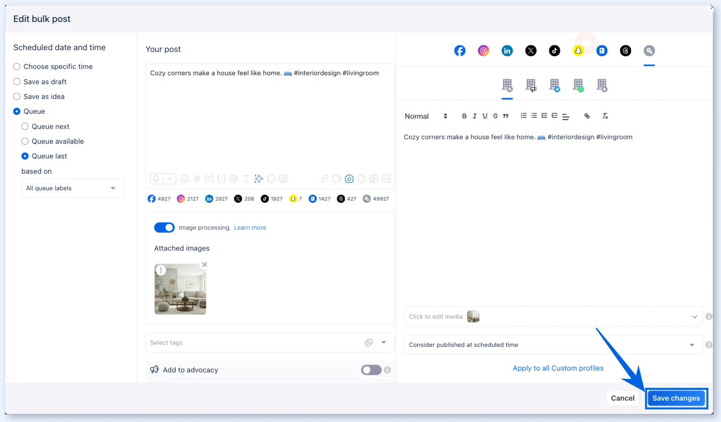Screen dimensions: 721x422
Task: Expand the caret next to microphone icon
Action: (170, 179)
